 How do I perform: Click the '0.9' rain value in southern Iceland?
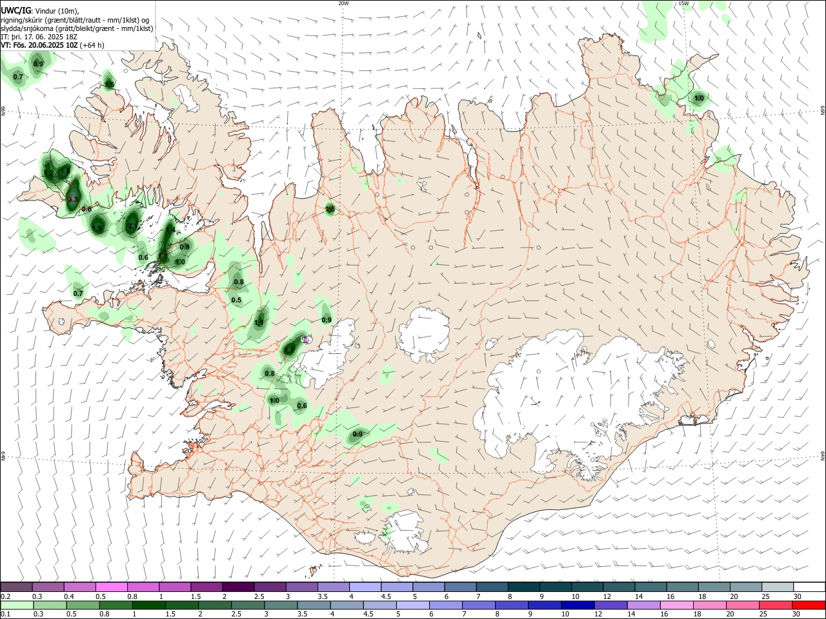click(x=358, y=435)
